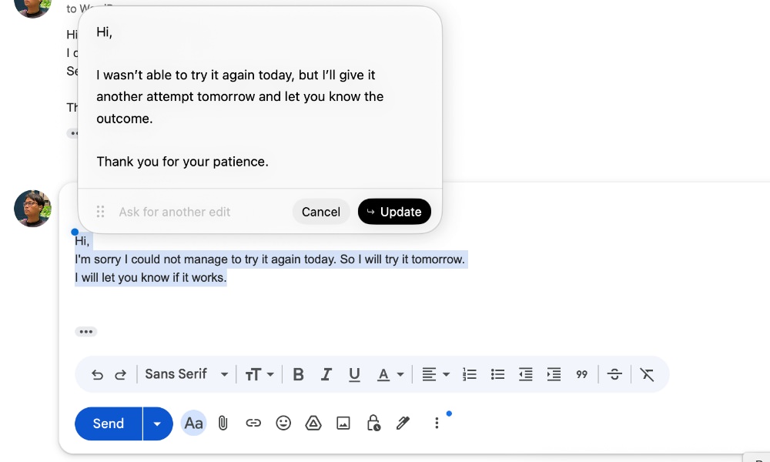The height and width of the screenshot is (462, 770).
Task: Attach a file using the paperclip icon
Action: pos(223,423)
